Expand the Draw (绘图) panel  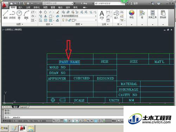[20, 24]
